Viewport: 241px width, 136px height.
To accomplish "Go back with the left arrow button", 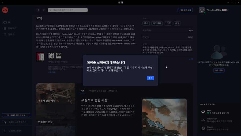I will 38,10.
